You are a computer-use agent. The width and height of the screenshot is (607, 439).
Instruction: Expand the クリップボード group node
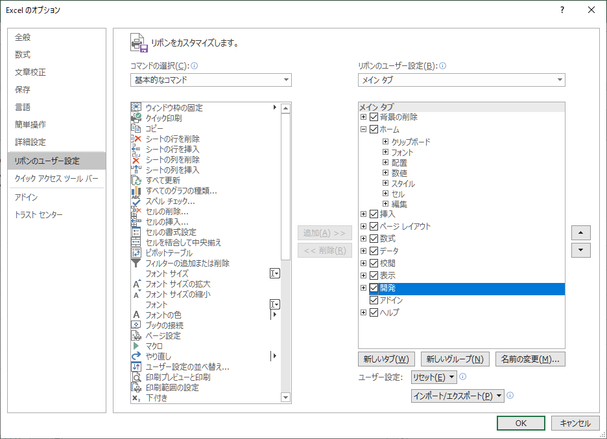pos(385,142)
